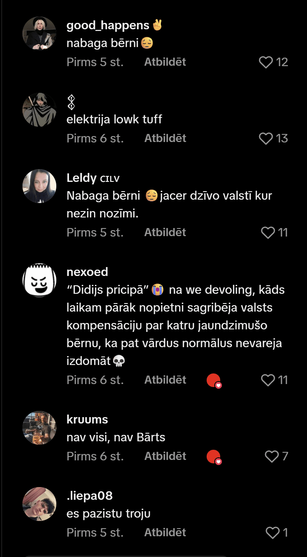307x557 pixels.
Task: Click Atbildēt under "elektrija lowk tuff"
Action: 165,138
